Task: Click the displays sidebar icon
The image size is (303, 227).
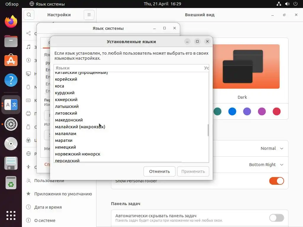Action: click(28, 74)
